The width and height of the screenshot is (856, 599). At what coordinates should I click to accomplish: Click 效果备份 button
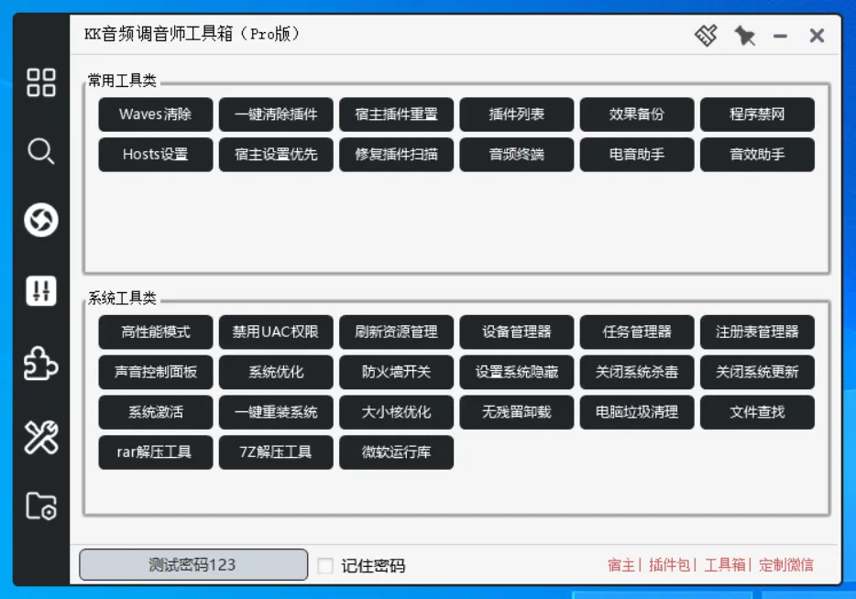637,114
